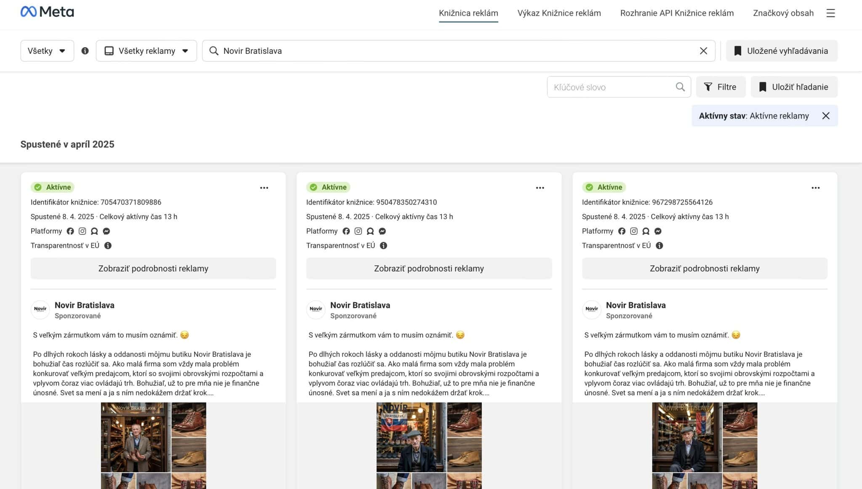Show ad details for second ad card
862x489 pixels.
[429, 268]
